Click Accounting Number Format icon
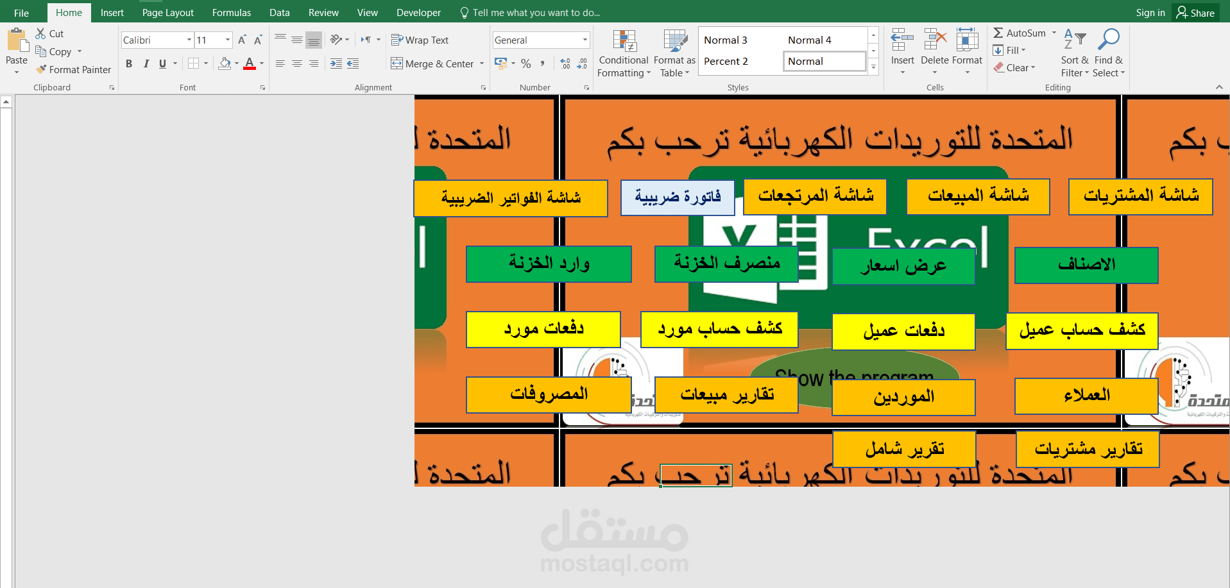This screenshot has width=1230, height=588. pos(501,63)
